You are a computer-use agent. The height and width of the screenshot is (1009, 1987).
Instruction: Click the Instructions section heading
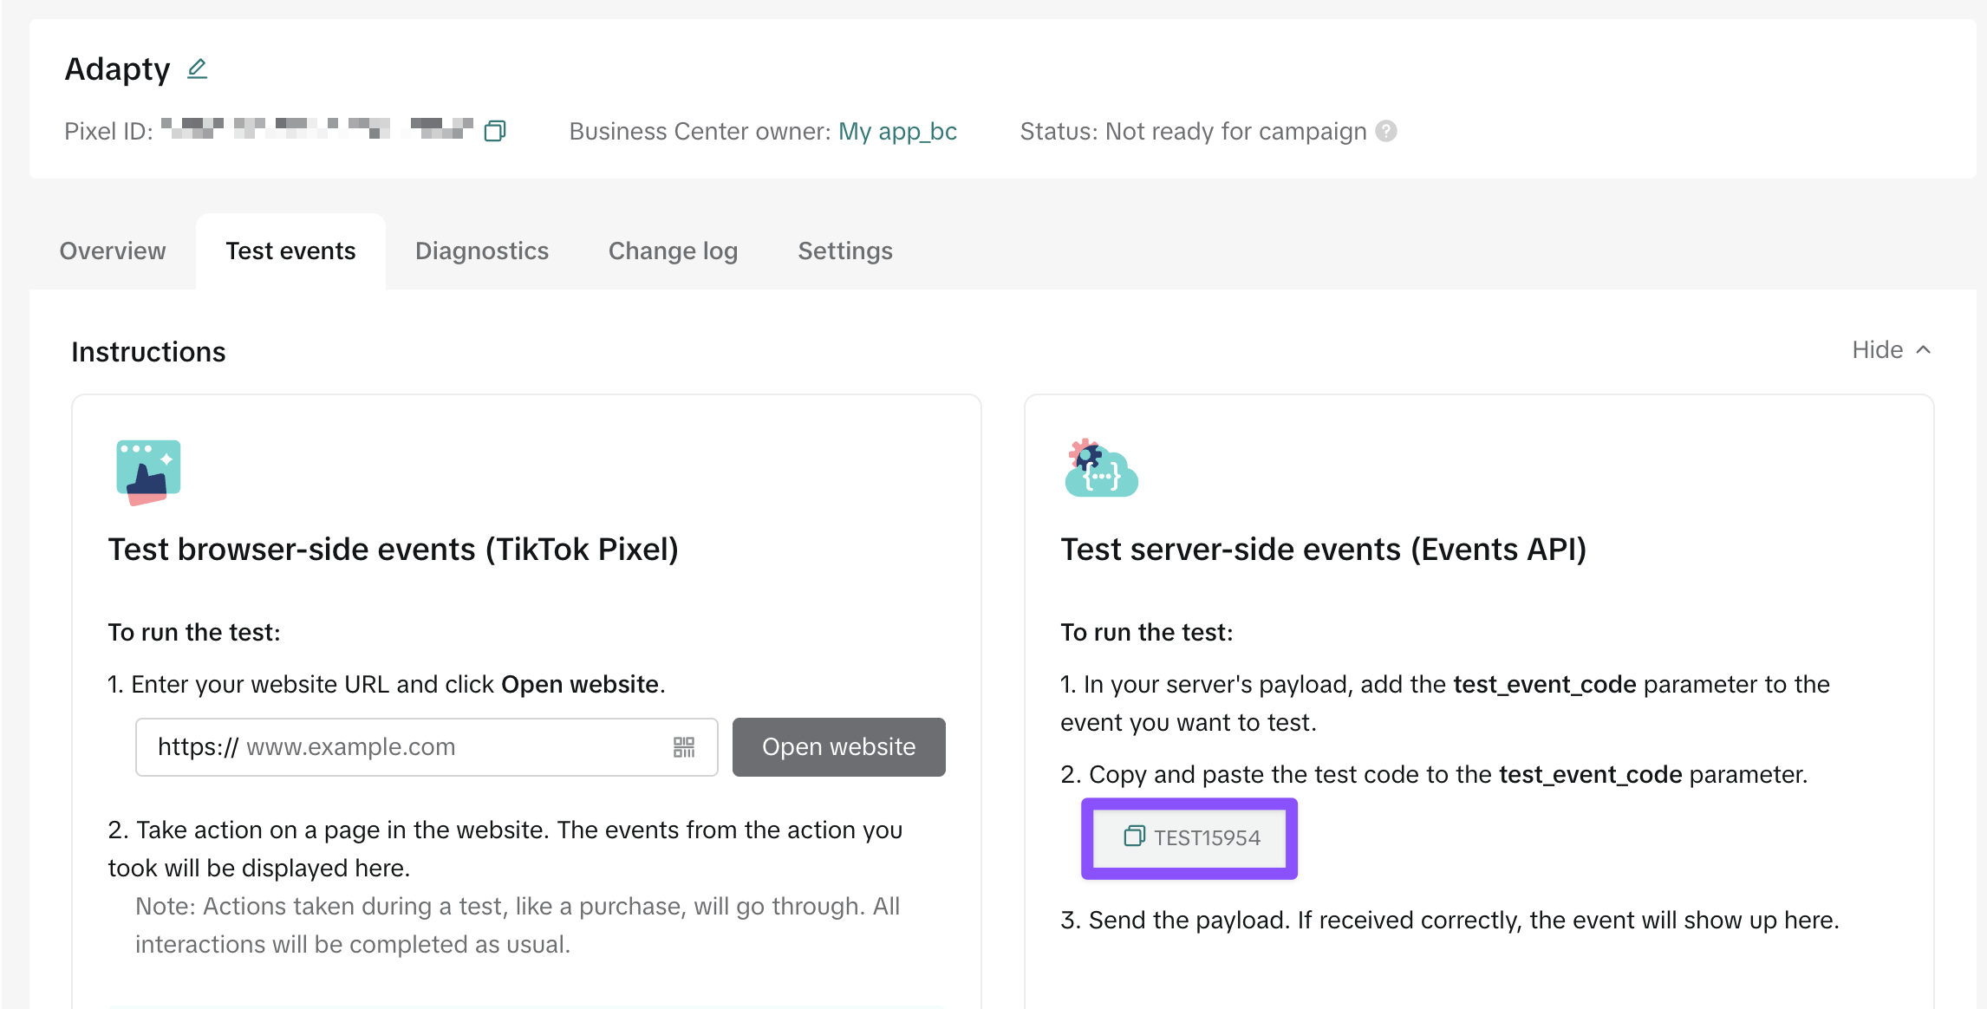pyautogui.click(x=148, y=352)
